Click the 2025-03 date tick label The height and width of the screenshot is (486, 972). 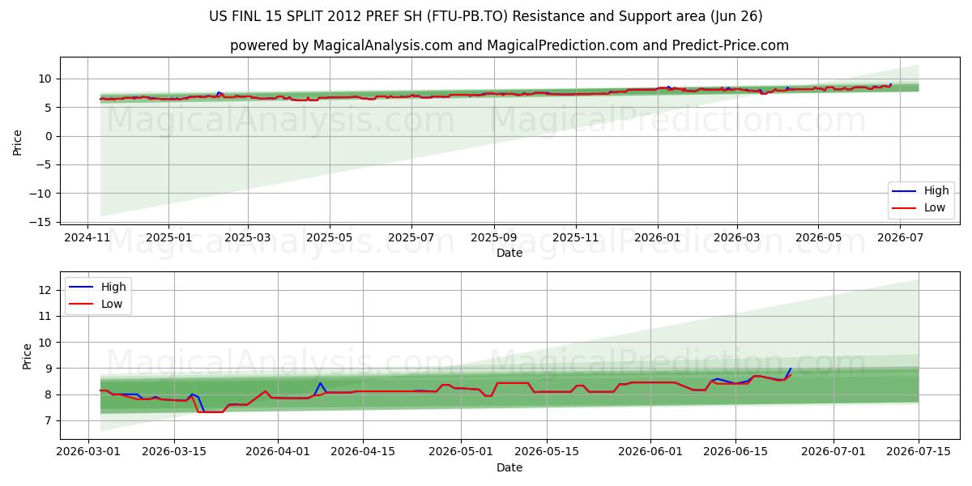[x=247, y=238]
